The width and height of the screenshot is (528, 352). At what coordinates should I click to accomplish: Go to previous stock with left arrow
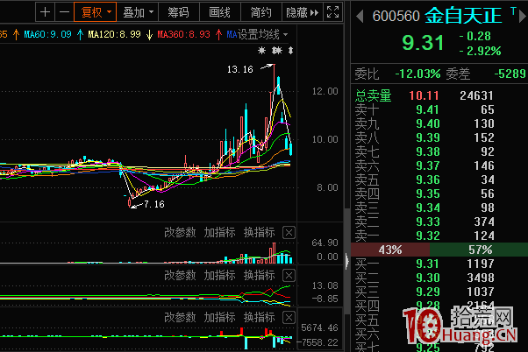tap(360, 16)
